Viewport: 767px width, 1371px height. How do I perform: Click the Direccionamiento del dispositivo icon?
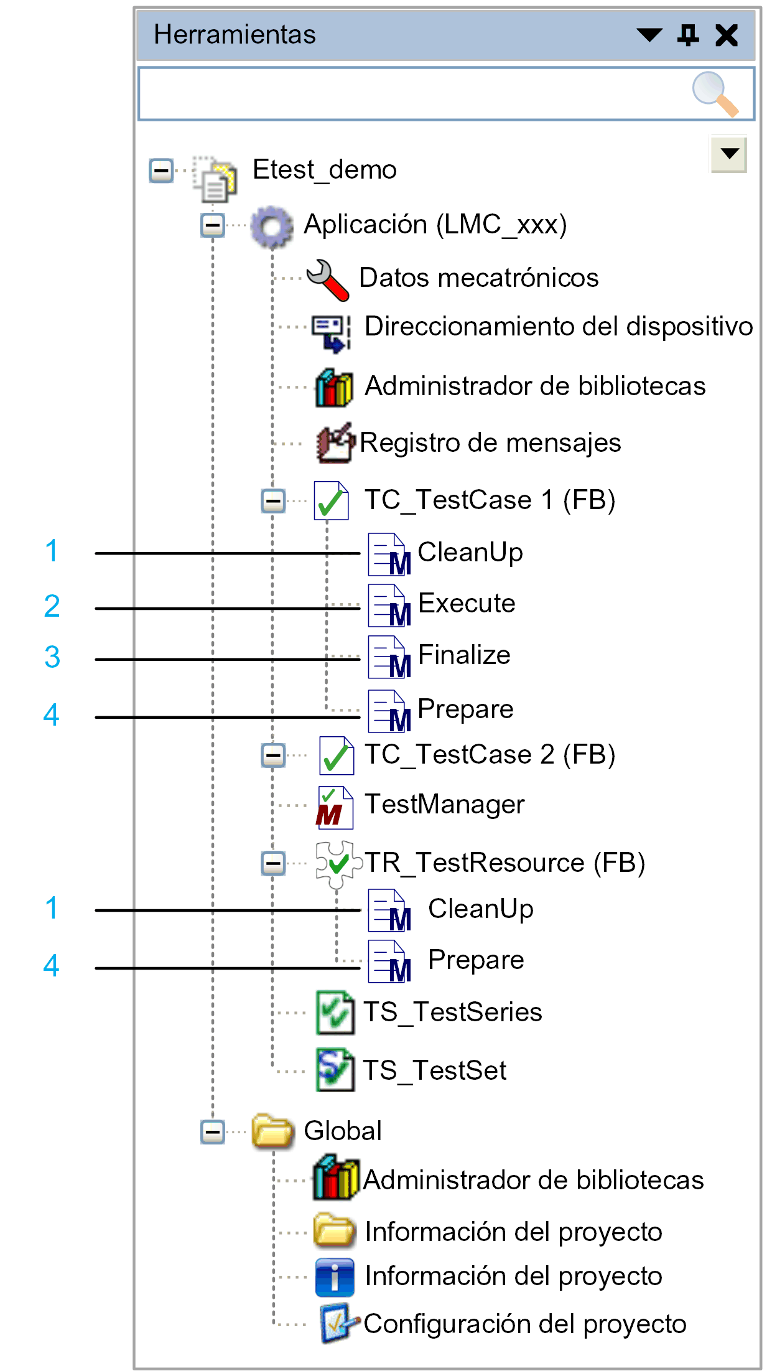[x=332, y=333]
